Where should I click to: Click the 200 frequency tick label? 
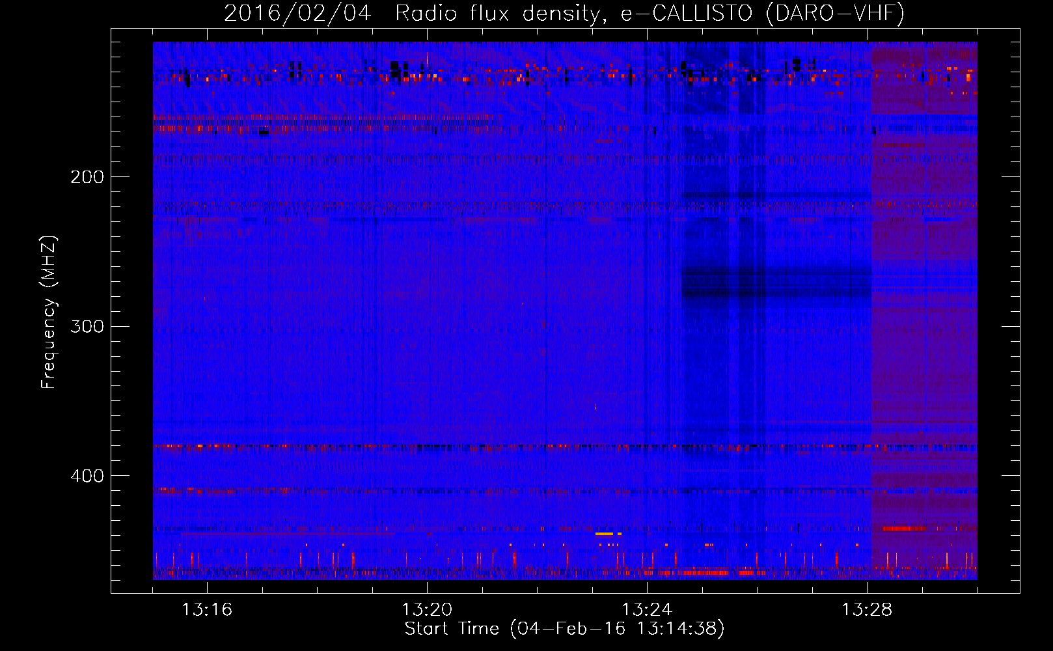click(x=87, y=176)
